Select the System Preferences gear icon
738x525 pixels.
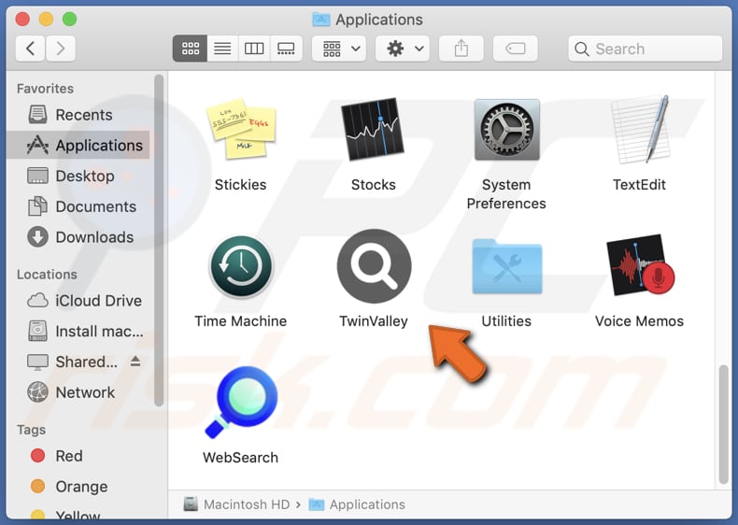click(507, 129)
